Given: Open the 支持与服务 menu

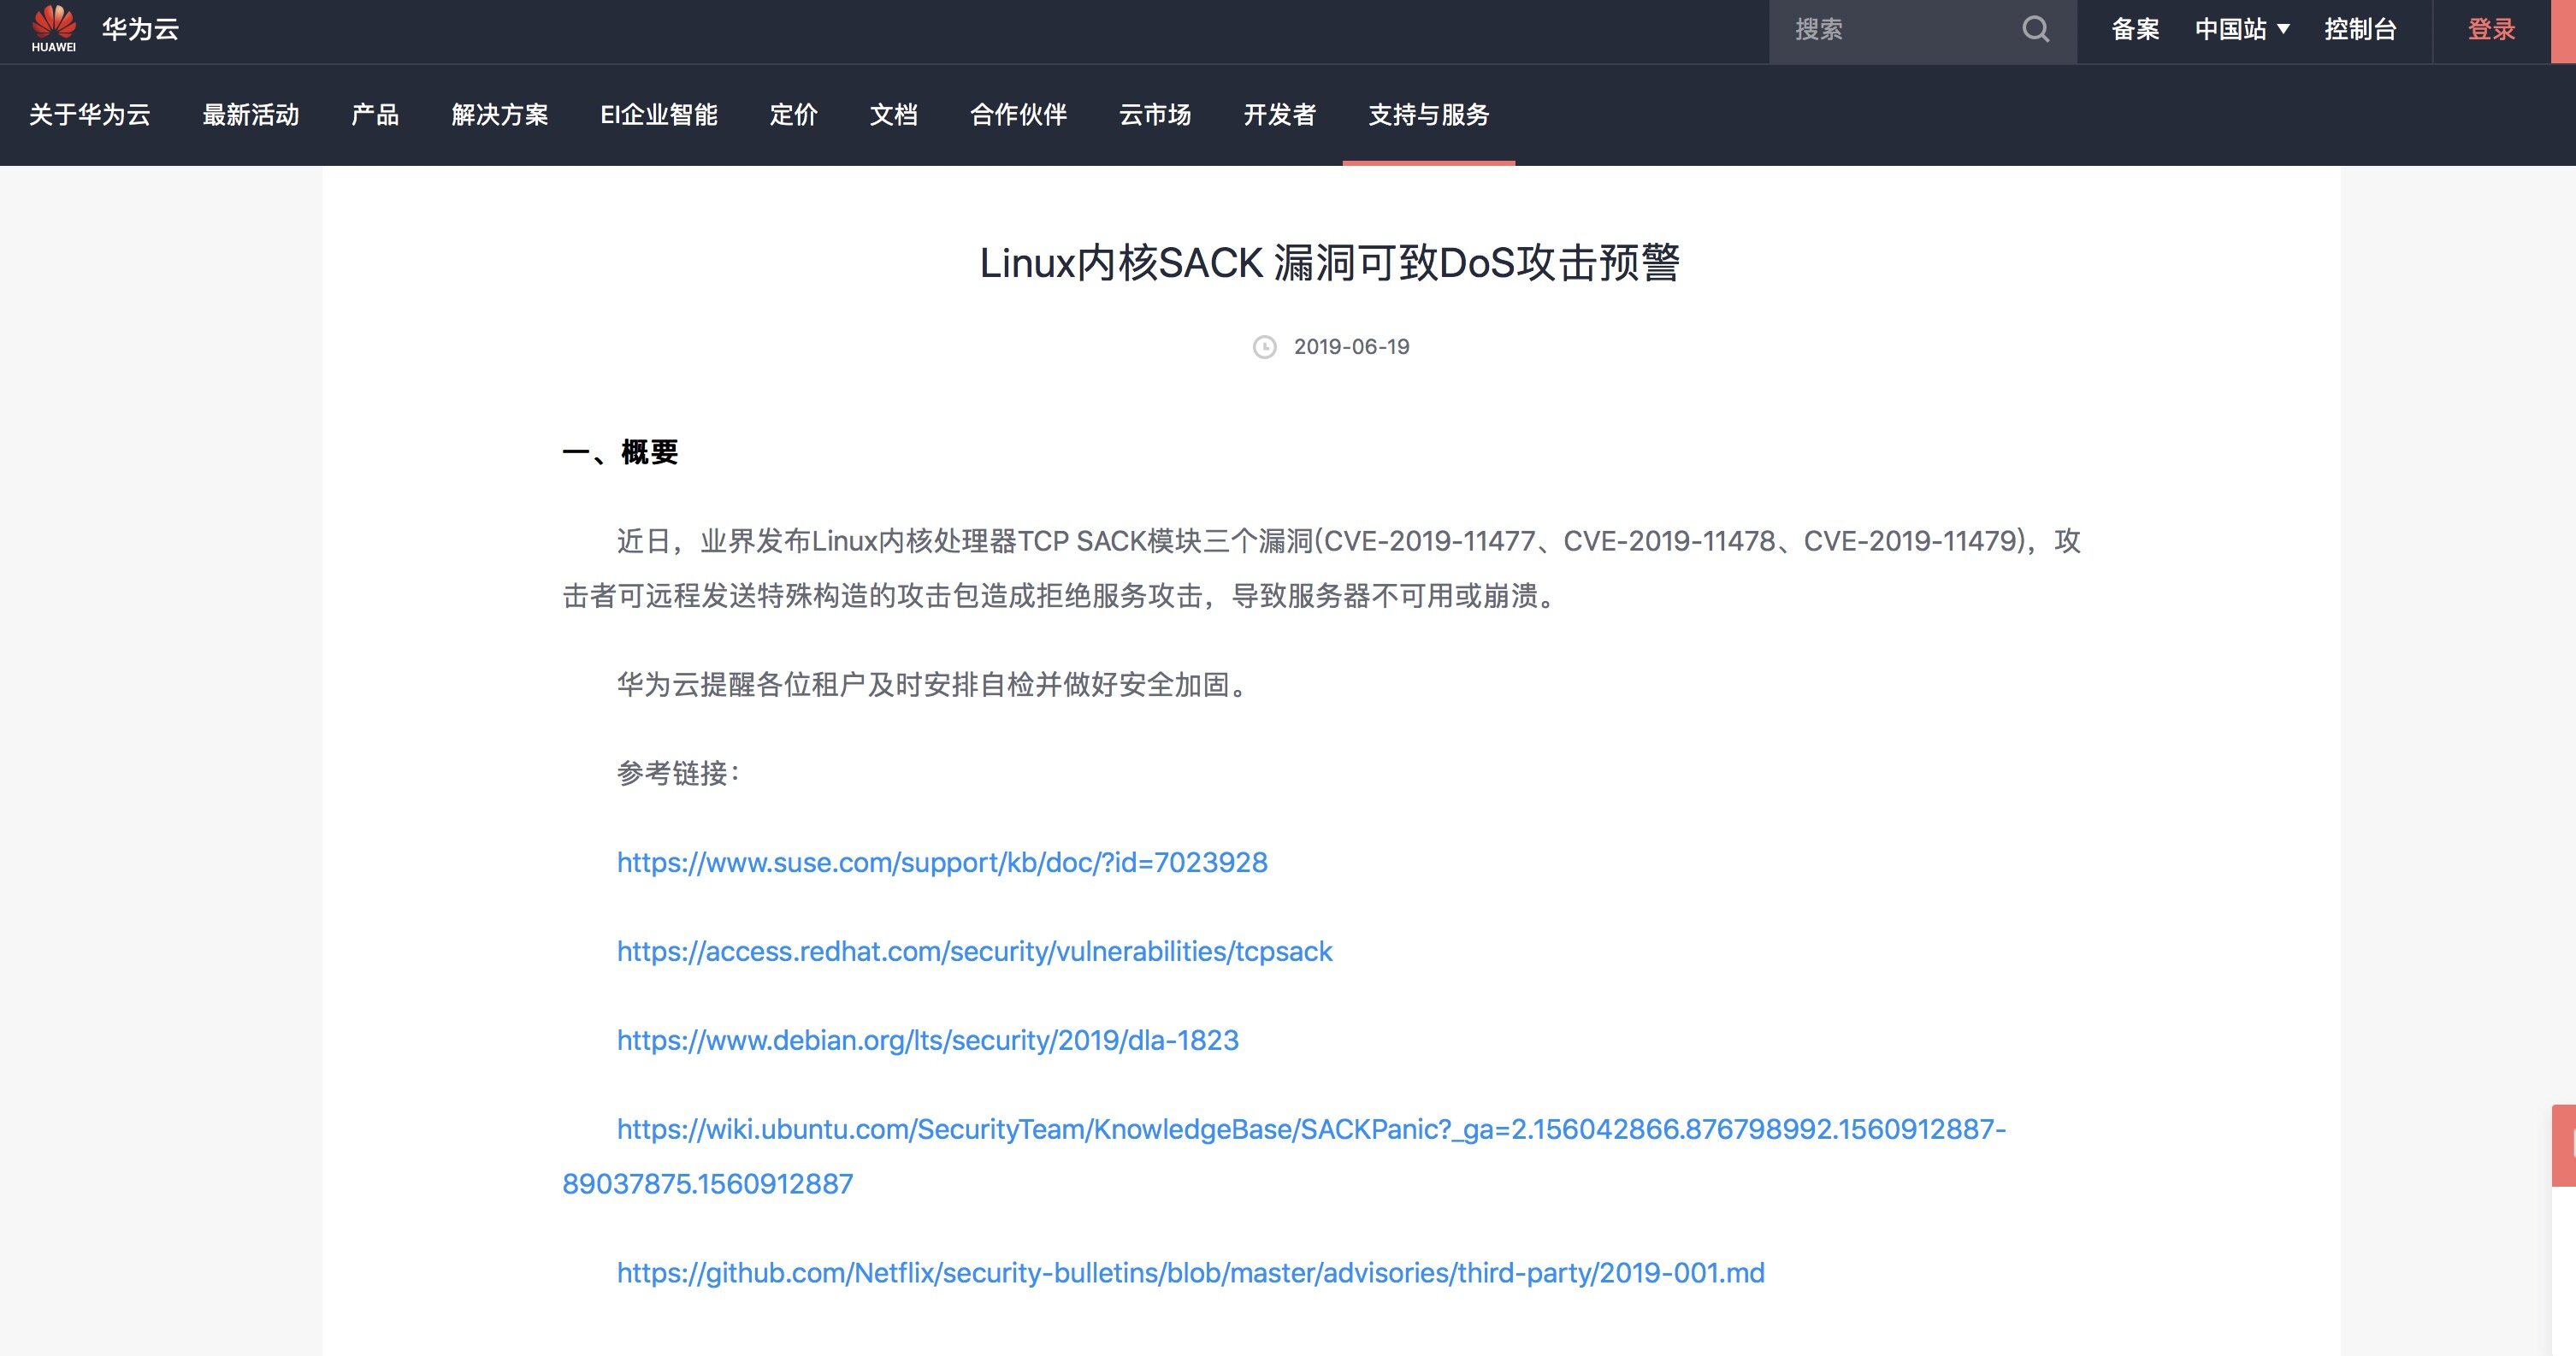Looking at the screenshot, I should (1427, 115).
